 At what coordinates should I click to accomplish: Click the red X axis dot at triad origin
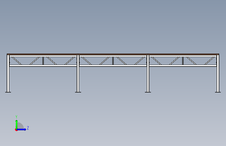tap(16, 130)
